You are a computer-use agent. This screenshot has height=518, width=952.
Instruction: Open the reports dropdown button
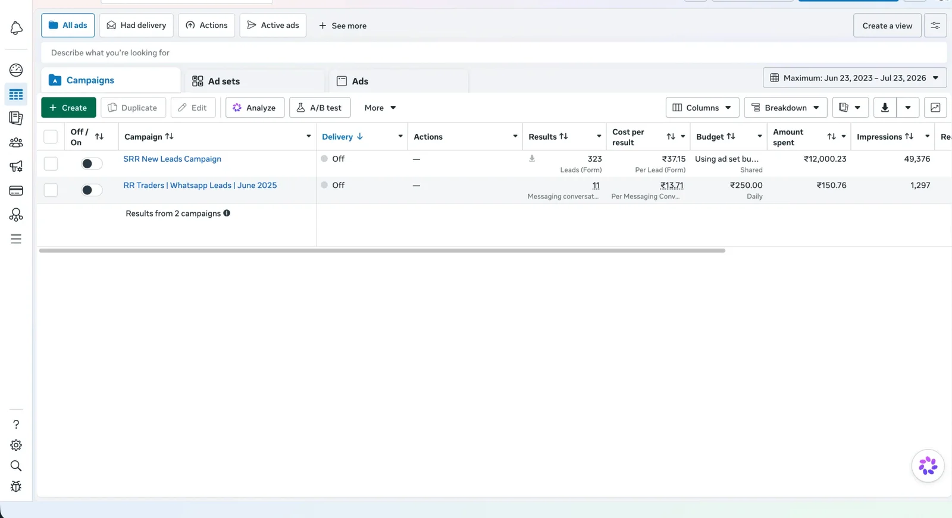click(x=850, y=108)
